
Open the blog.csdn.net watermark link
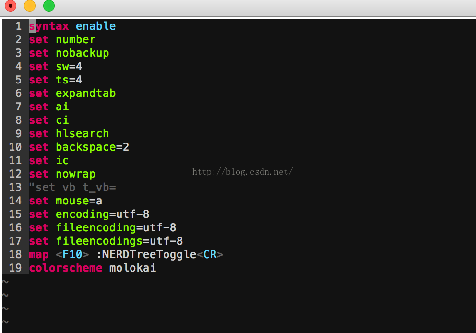(x=243, y=171)
